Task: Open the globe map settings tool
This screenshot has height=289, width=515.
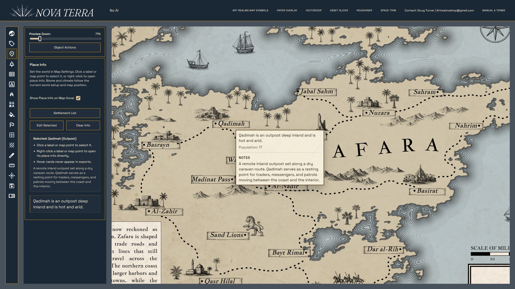Action: click(12, 33)
